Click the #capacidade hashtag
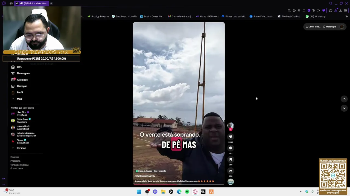Screen dimensions: 350x196 141,181
